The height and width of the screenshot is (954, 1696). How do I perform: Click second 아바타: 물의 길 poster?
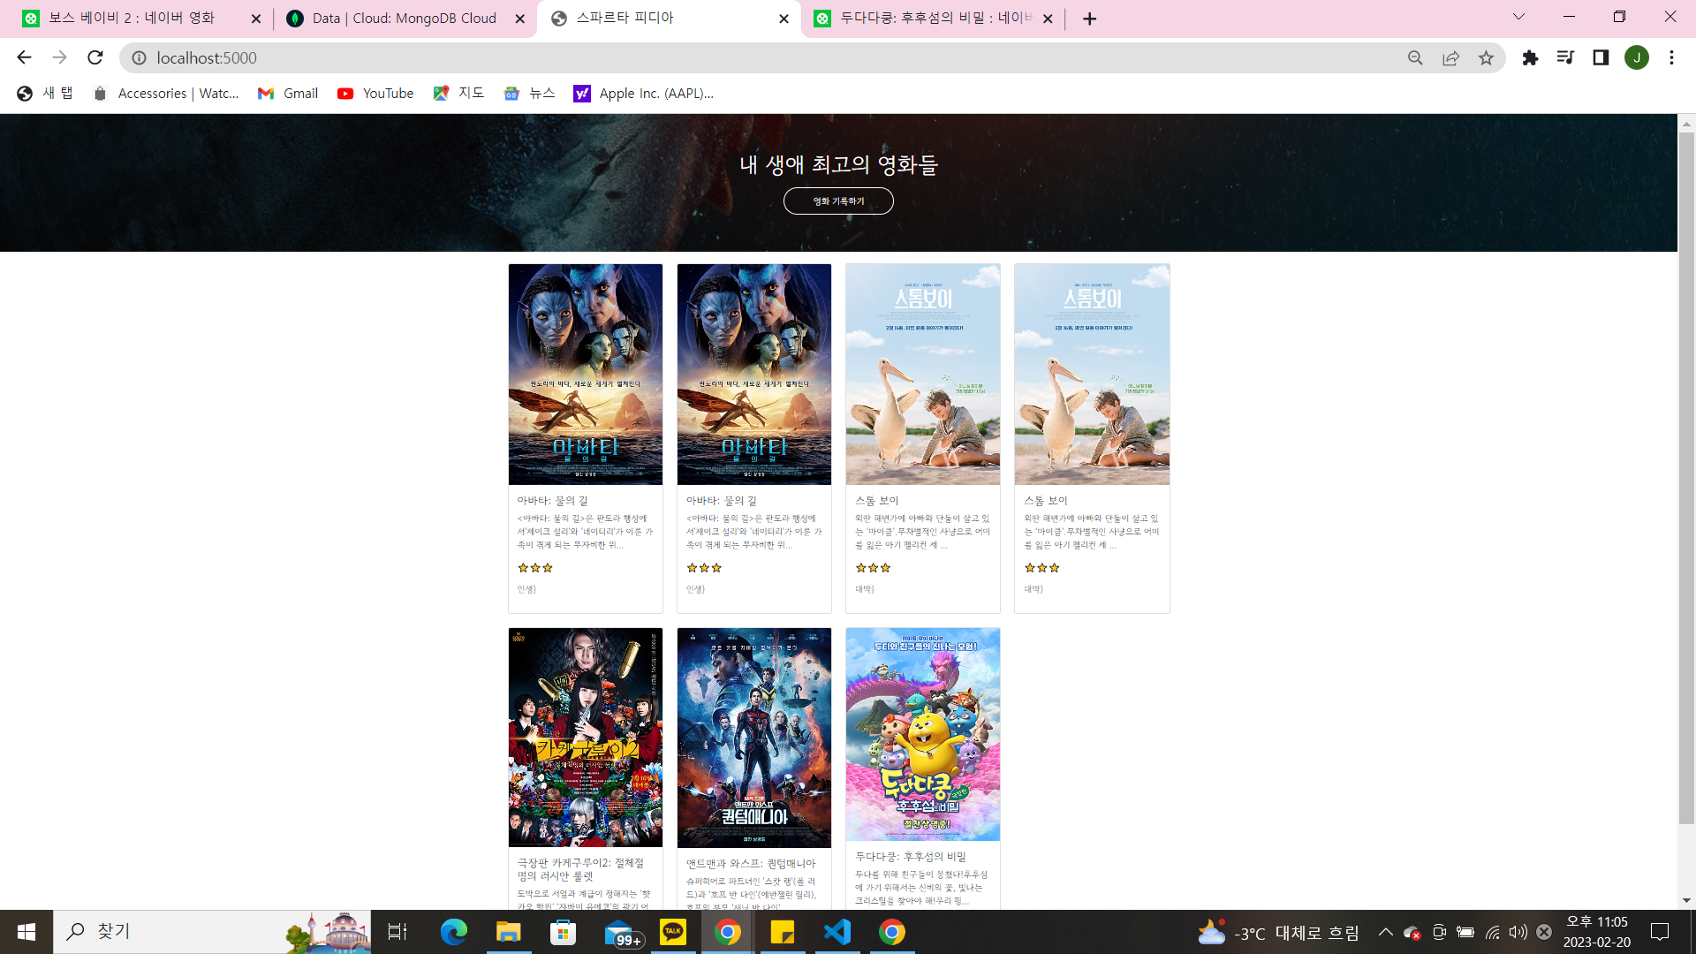(753, 374)
